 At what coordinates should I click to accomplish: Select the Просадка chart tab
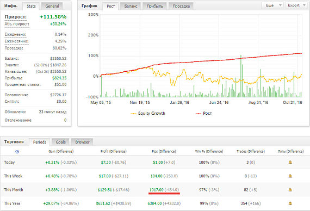click(x=181, y=6)
